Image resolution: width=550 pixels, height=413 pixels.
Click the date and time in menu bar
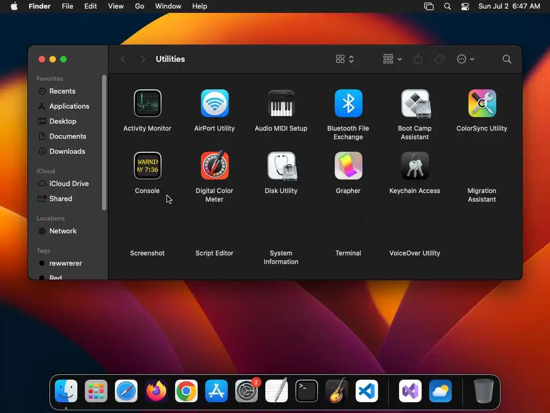click(x=509, y=6)
